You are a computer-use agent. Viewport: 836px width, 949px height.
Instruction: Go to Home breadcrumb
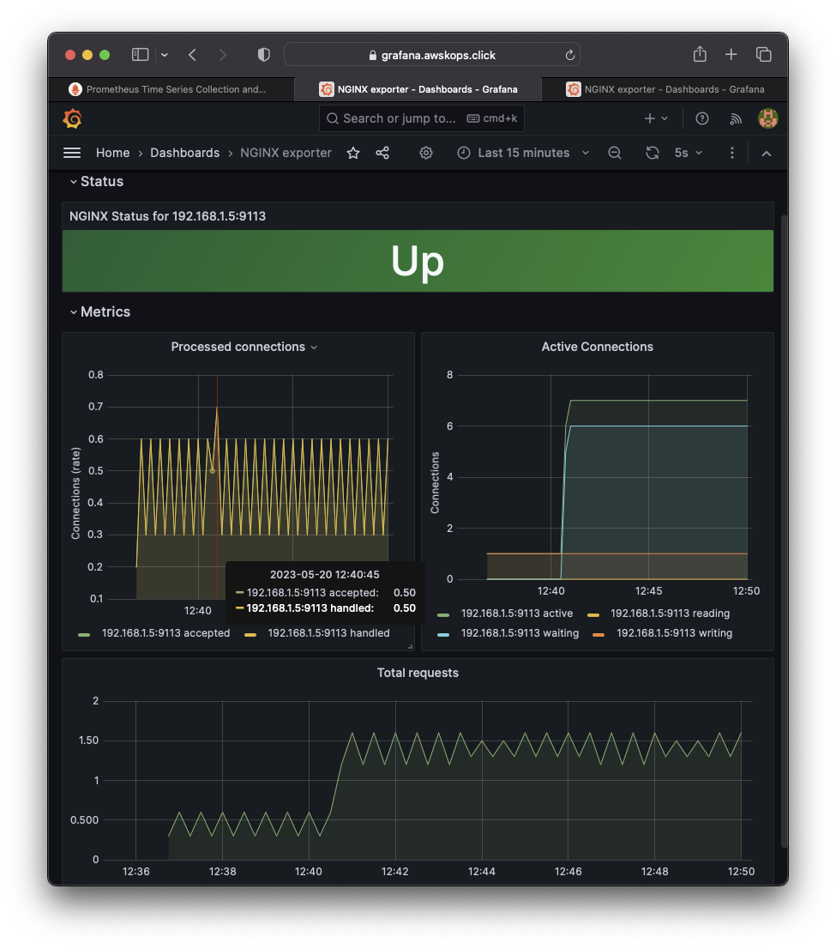tap(112, 153)
